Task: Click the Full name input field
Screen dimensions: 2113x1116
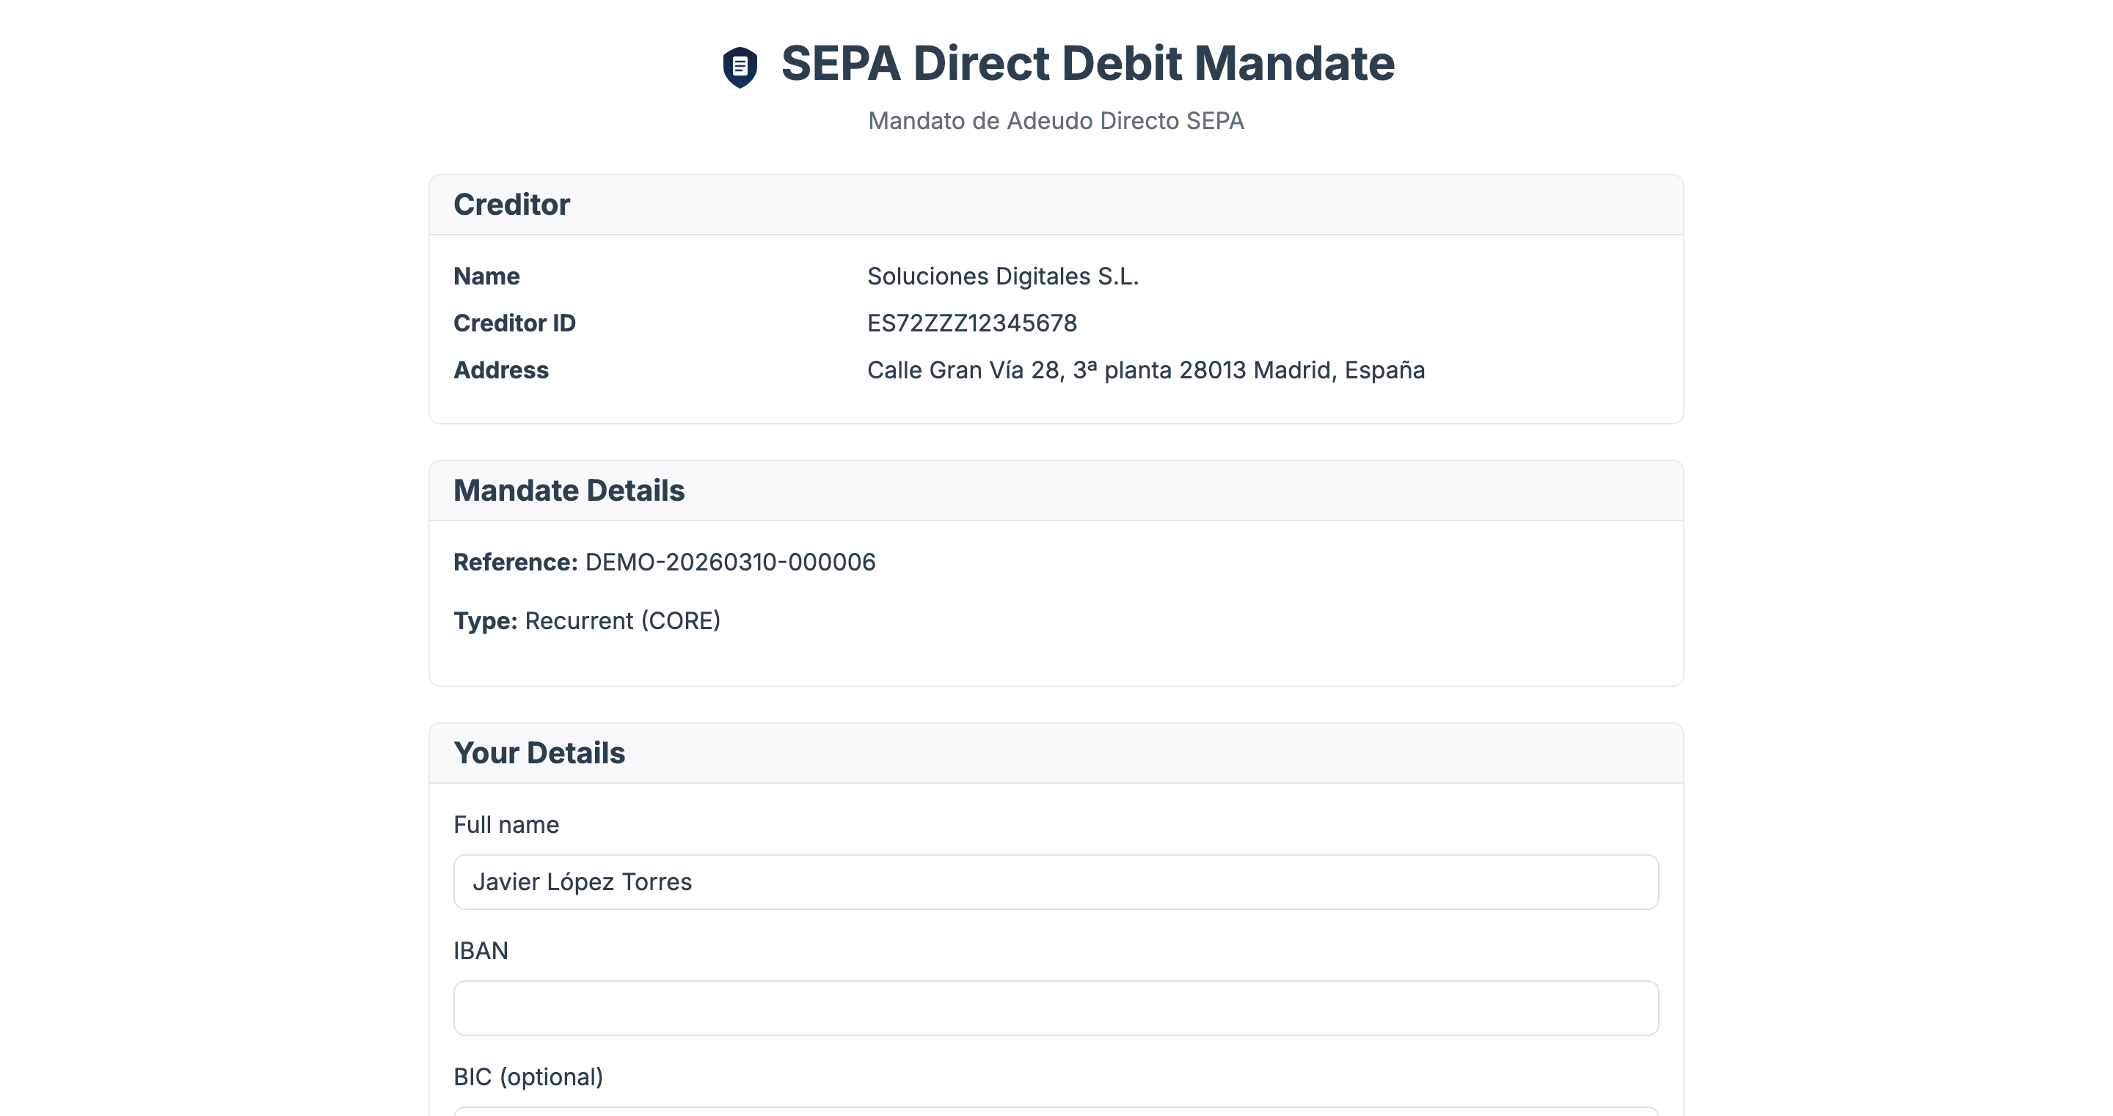Action: pos(1056,881)
